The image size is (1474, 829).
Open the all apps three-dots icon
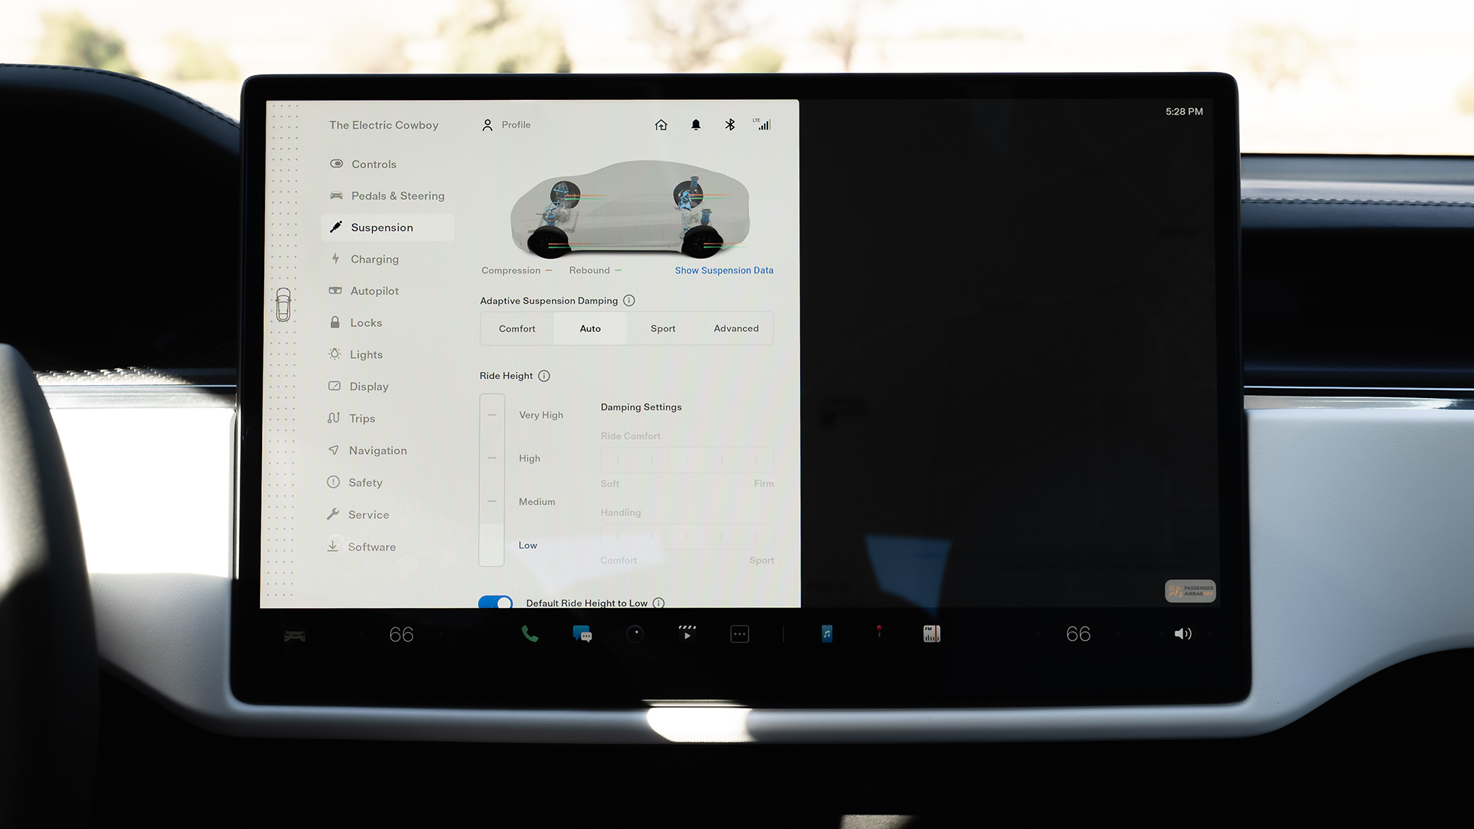pos(740,634)
